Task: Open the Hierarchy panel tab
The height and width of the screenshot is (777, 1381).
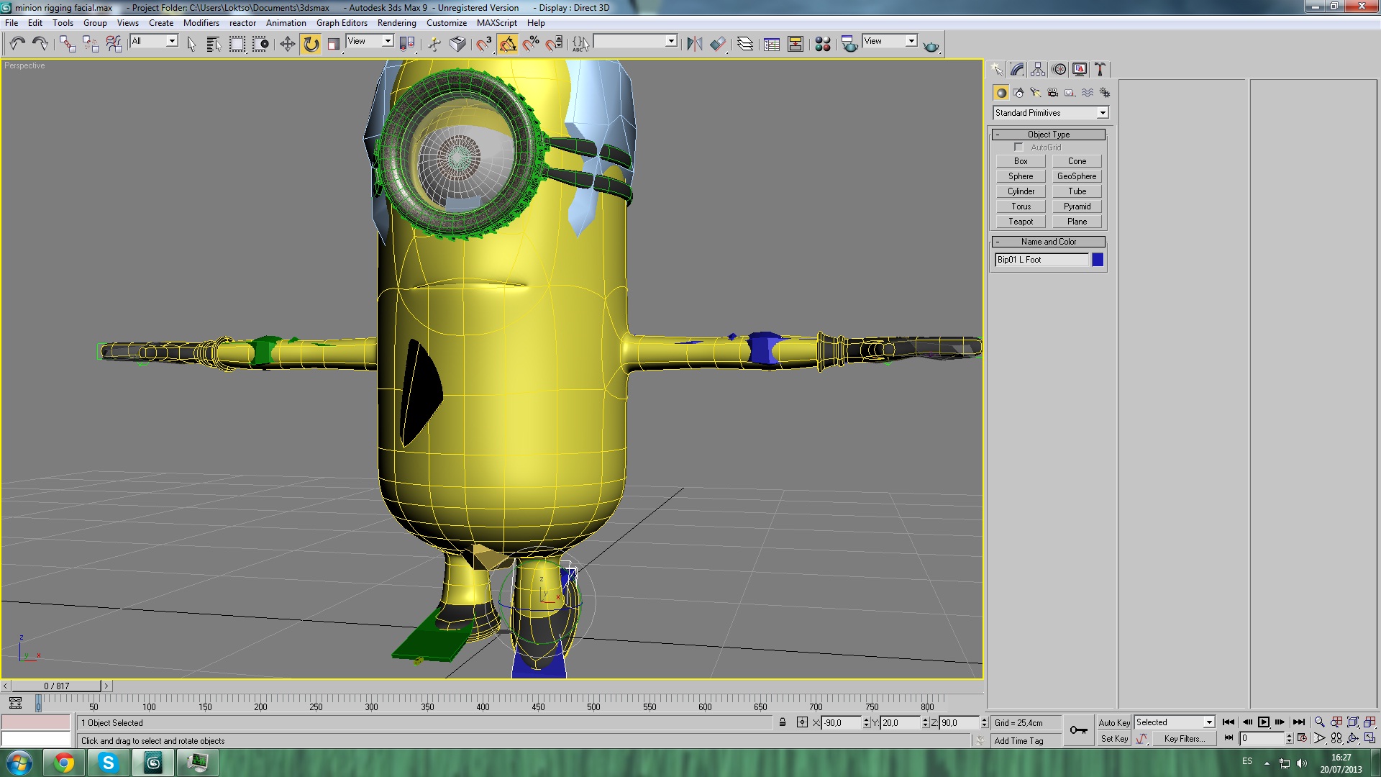Action: pyautogui.click(x=1037, y=69)
